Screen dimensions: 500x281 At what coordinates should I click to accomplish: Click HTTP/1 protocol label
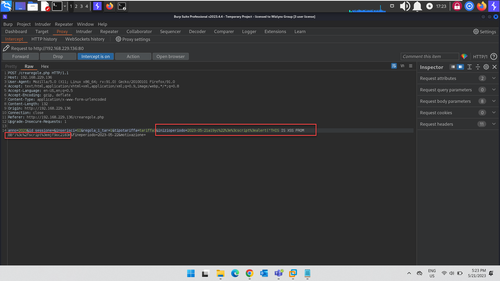480,56
